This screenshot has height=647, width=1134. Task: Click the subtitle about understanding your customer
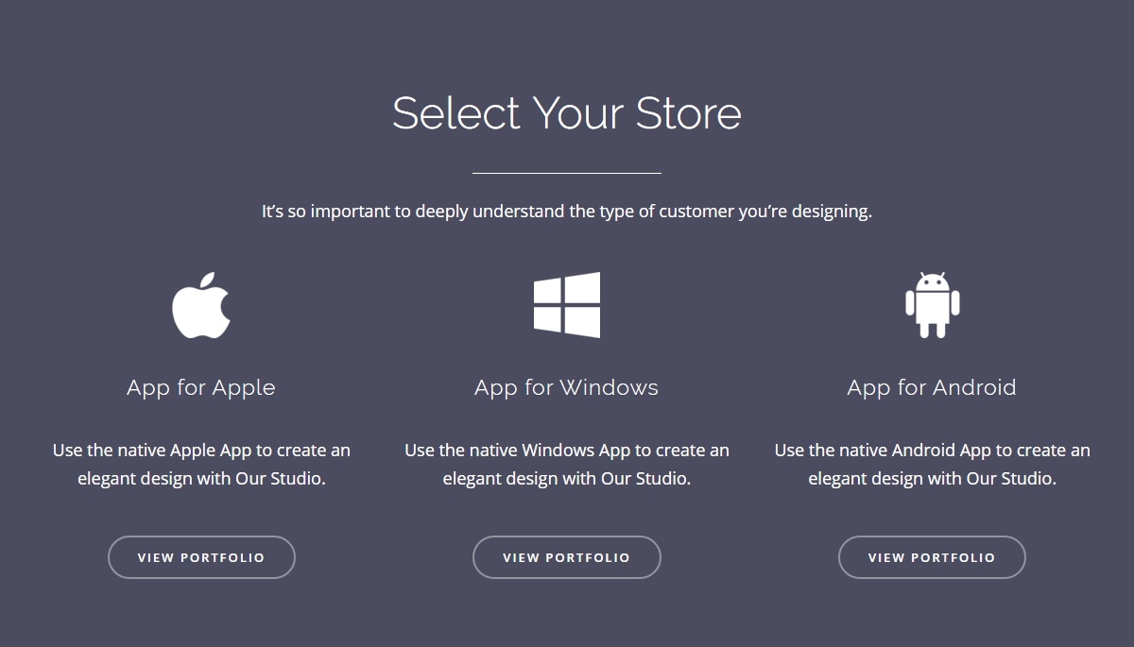(567, 212)
